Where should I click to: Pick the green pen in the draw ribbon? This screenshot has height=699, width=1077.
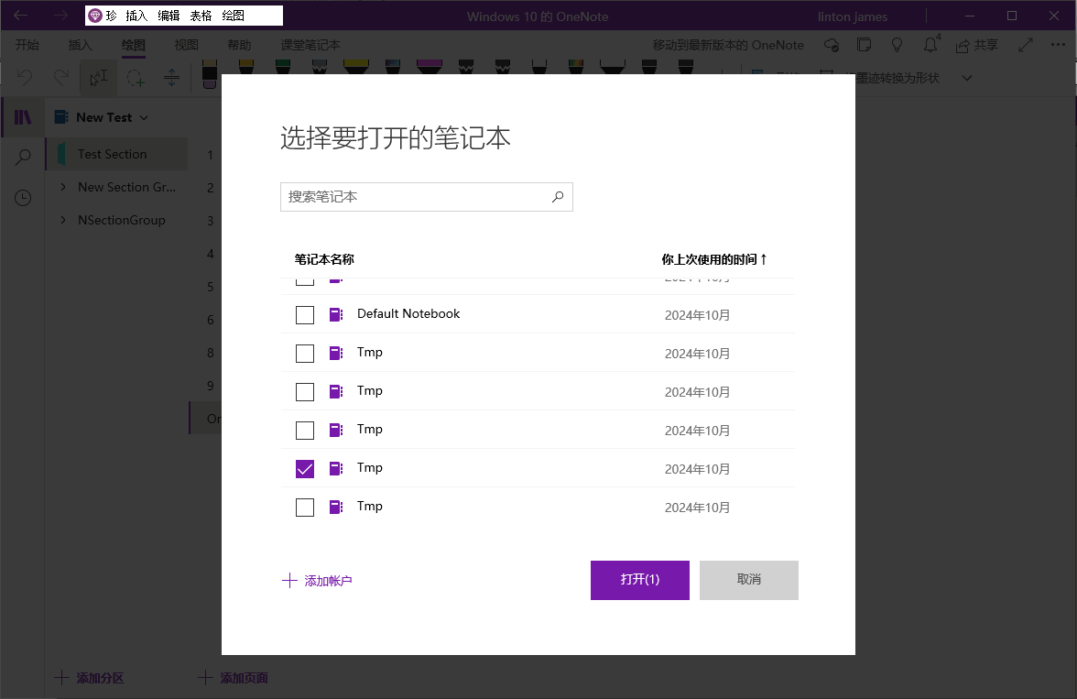pyautogui.click(x=282, y=68)
